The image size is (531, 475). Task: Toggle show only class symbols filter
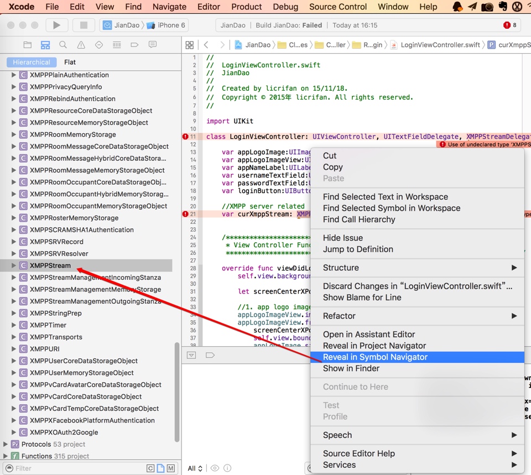pos(150,468)
